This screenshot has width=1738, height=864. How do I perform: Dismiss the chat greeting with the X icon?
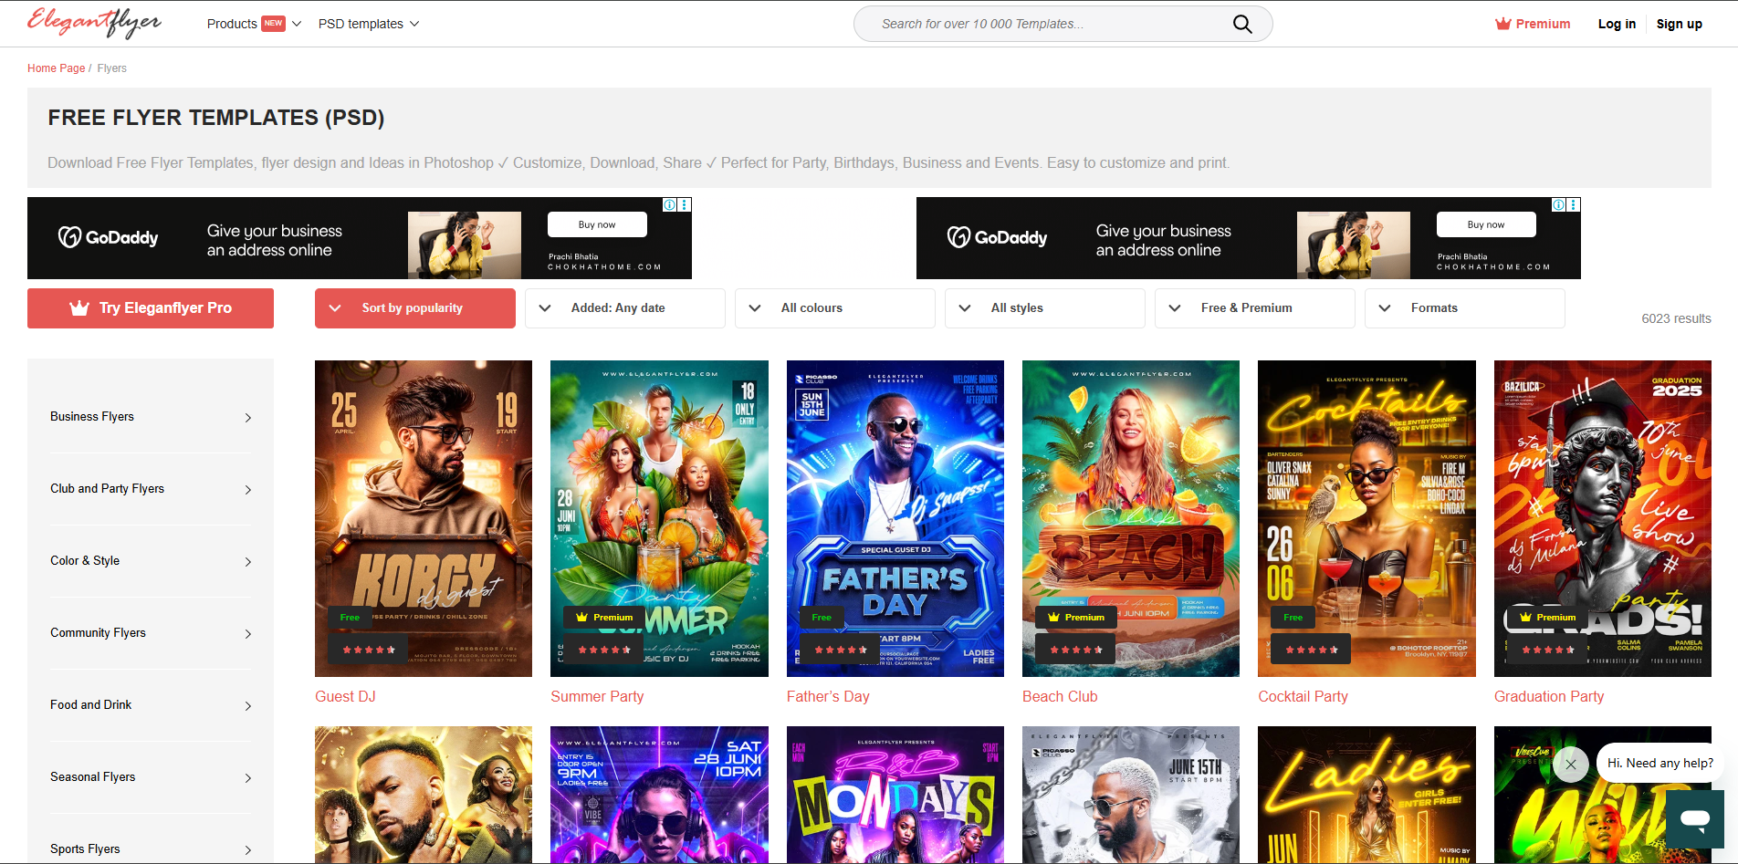[x=1571, y=765]
